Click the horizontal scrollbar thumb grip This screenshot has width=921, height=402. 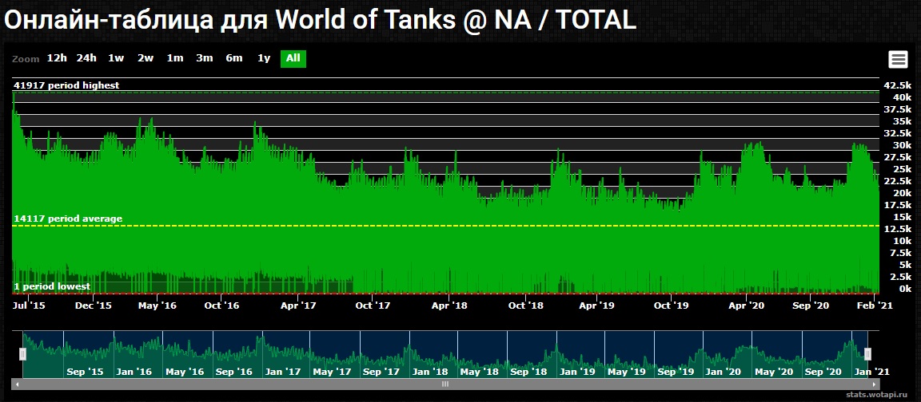point(445,384)
